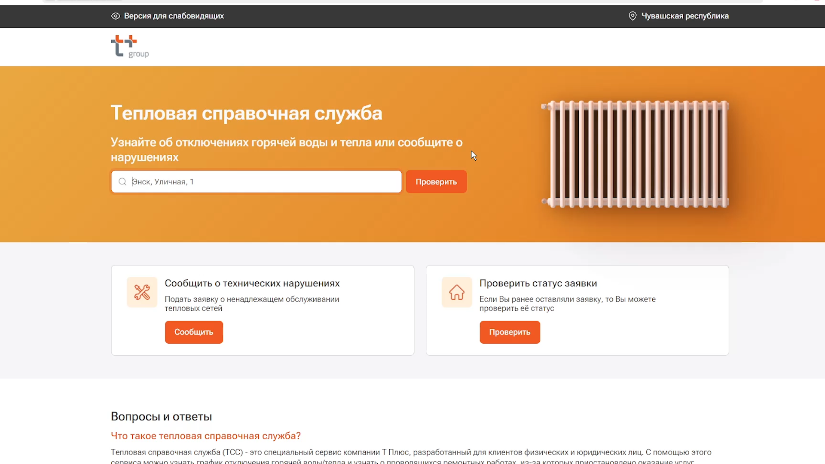Select the address input field

point(256,181)
